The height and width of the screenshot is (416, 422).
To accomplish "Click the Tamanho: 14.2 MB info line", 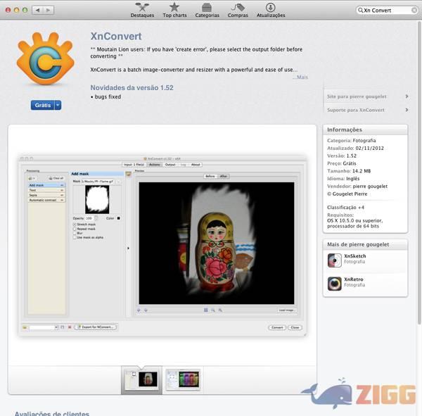I will [349, 171].
